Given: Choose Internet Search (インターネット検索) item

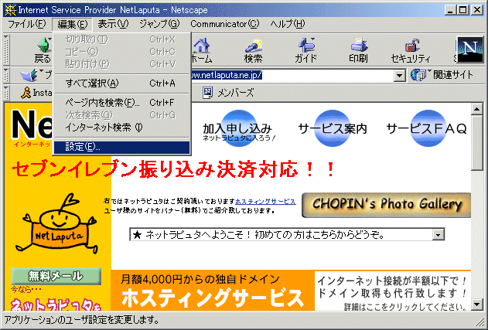Looking at the screenshot, I should pyautogui.click(x=121, y=128).
